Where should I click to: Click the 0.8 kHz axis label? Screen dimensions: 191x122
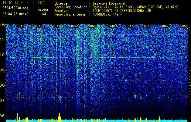coord(3,85)
